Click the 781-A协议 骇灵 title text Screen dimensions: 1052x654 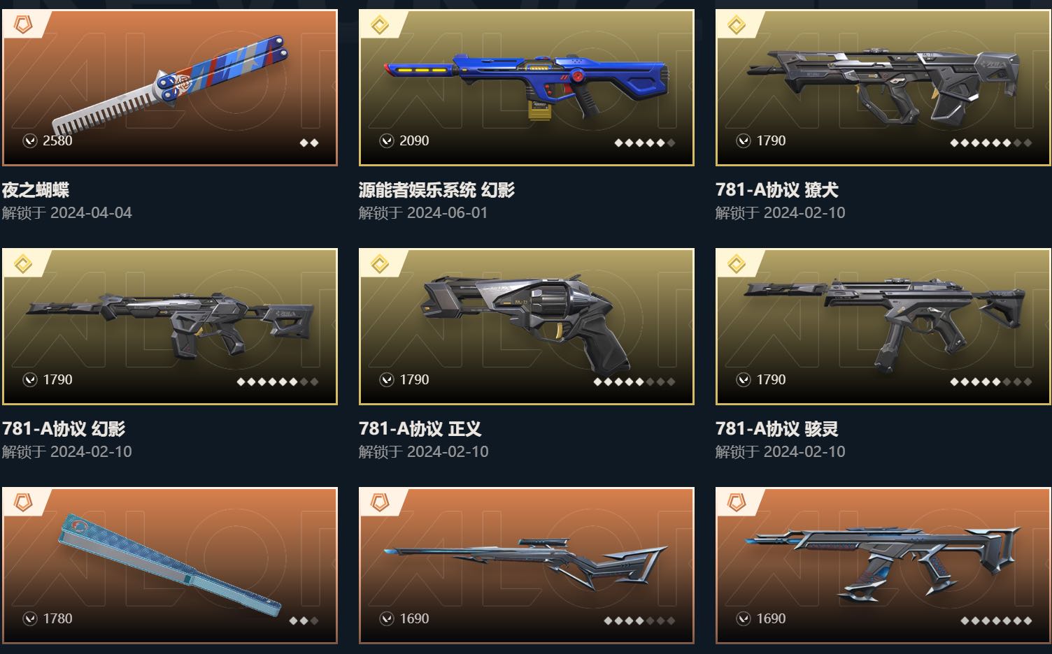(x=776, y=429)
